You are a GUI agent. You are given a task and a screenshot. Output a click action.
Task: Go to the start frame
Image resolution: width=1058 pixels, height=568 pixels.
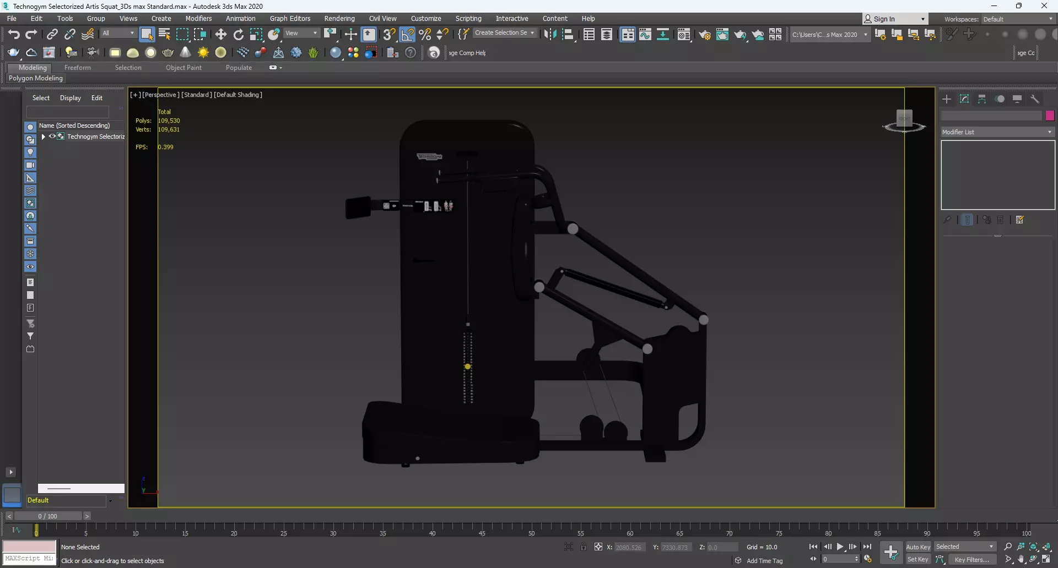(813, 547)
